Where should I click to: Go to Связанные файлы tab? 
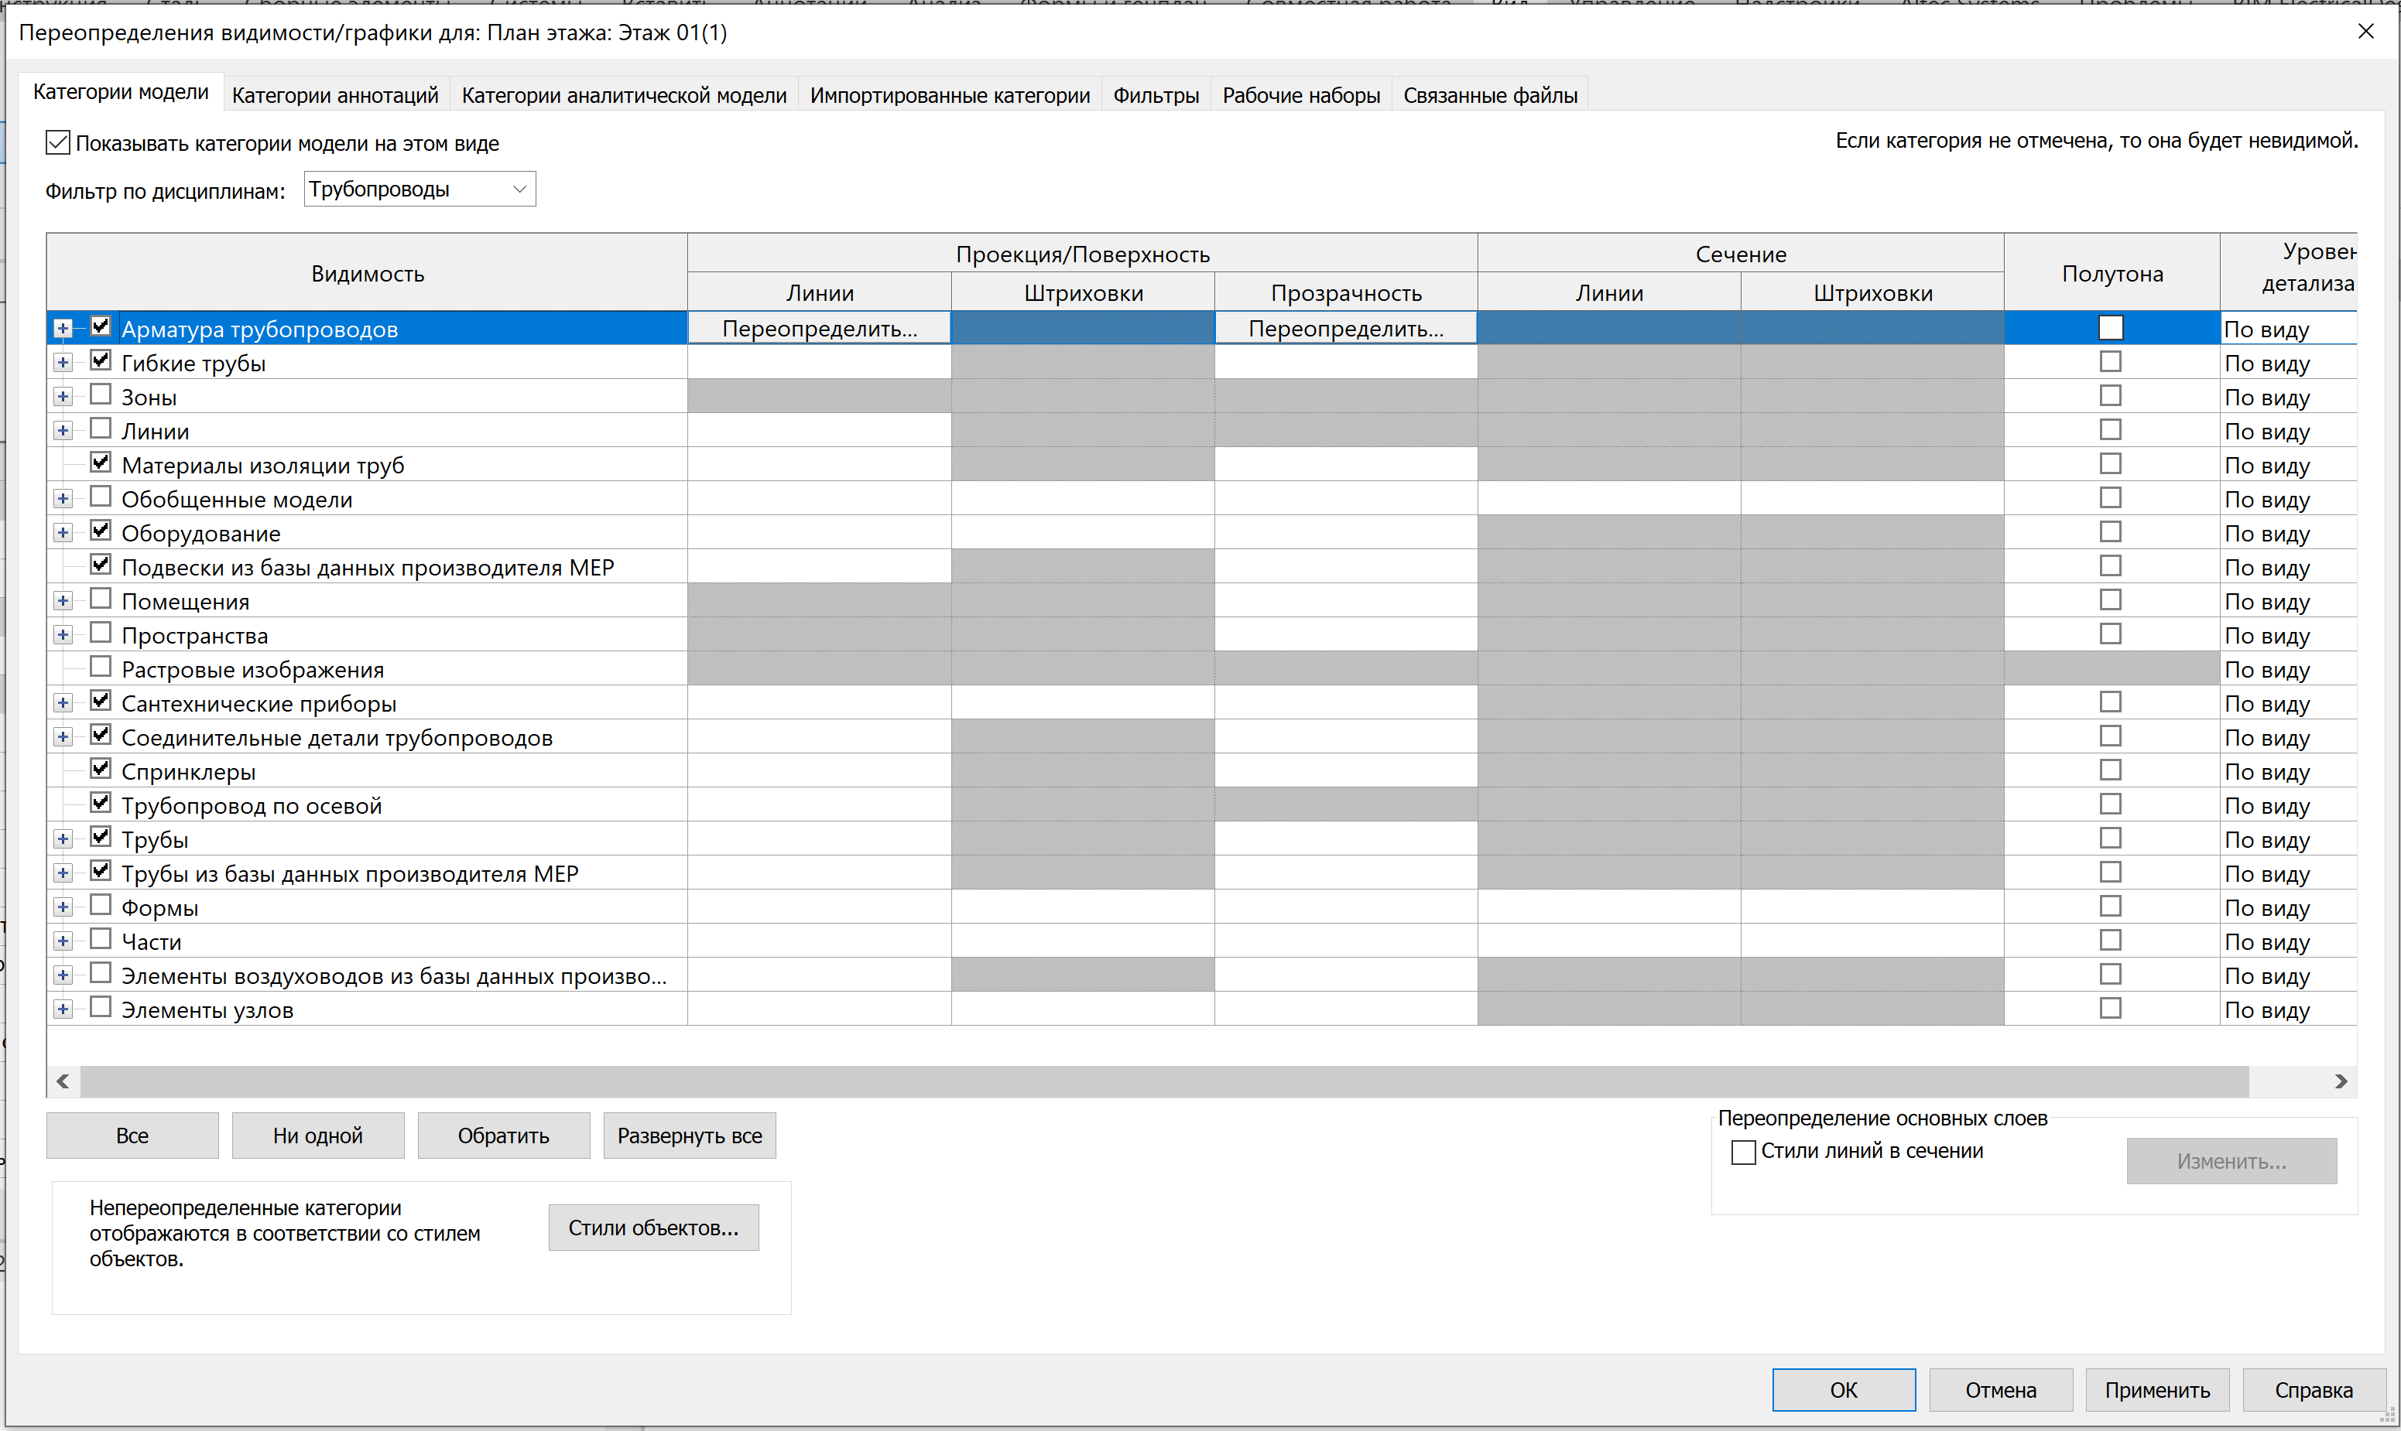[1491, 94]
